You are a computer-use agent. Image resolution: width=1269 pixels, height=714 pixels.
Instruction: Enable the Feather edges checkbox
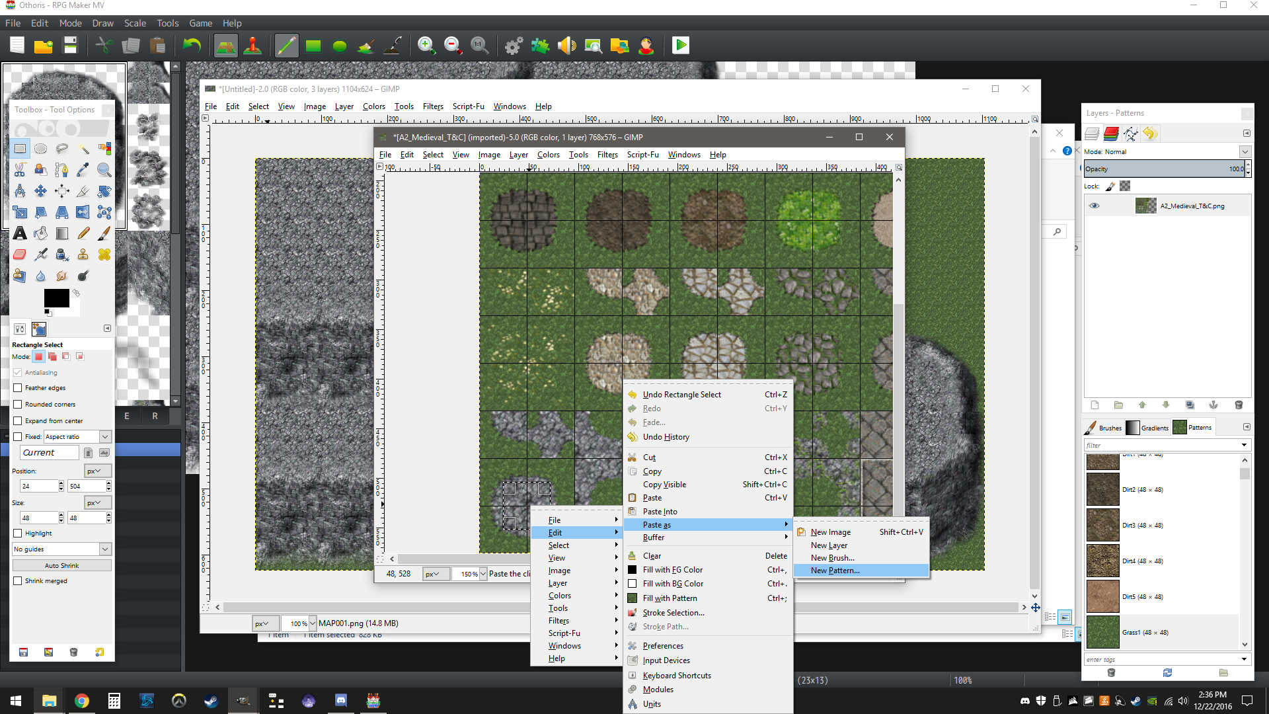(18, 388)
